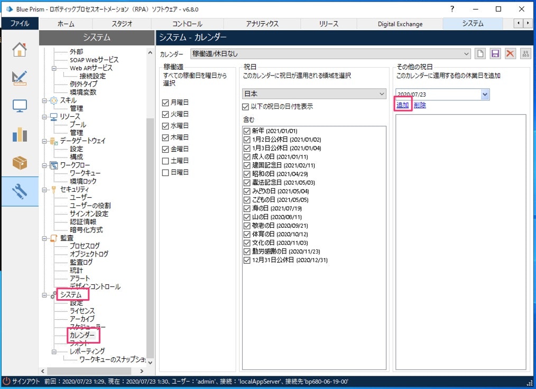The height and width of the screenshot is (389, 536).
Task: Collapse the 監査 tree node
Action: click(44, 238)
